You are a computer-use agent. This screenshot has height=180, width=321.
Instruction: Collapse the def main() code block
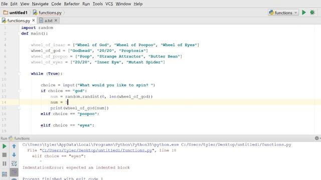tap(19, 33)
